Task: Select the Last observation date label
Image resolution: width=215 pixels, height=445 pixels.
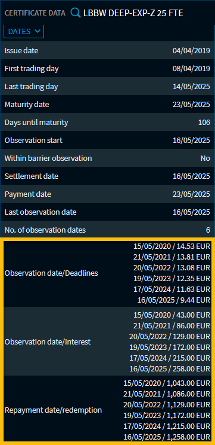Action: 40,212
